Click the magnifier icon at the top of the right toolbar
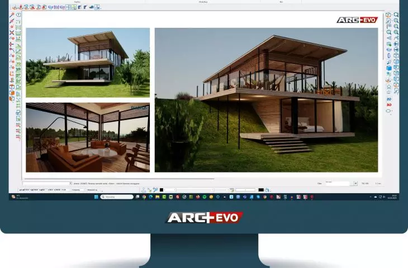Viewport: 408px width, 268px height. click(x=396, y=15)
